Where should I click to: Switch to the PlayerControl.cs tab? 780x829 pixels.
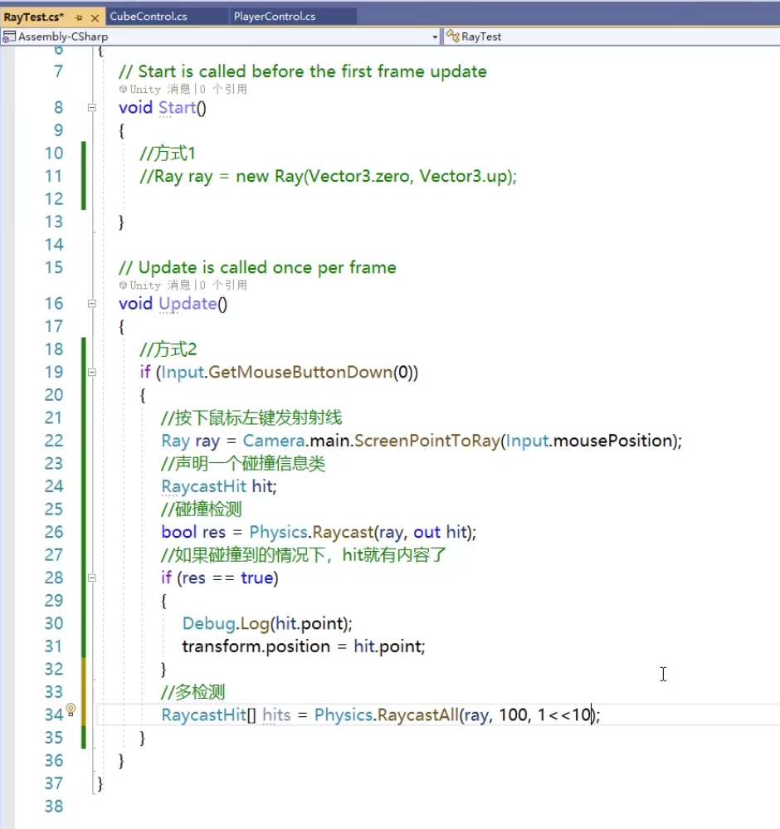(x=273, y=17)
